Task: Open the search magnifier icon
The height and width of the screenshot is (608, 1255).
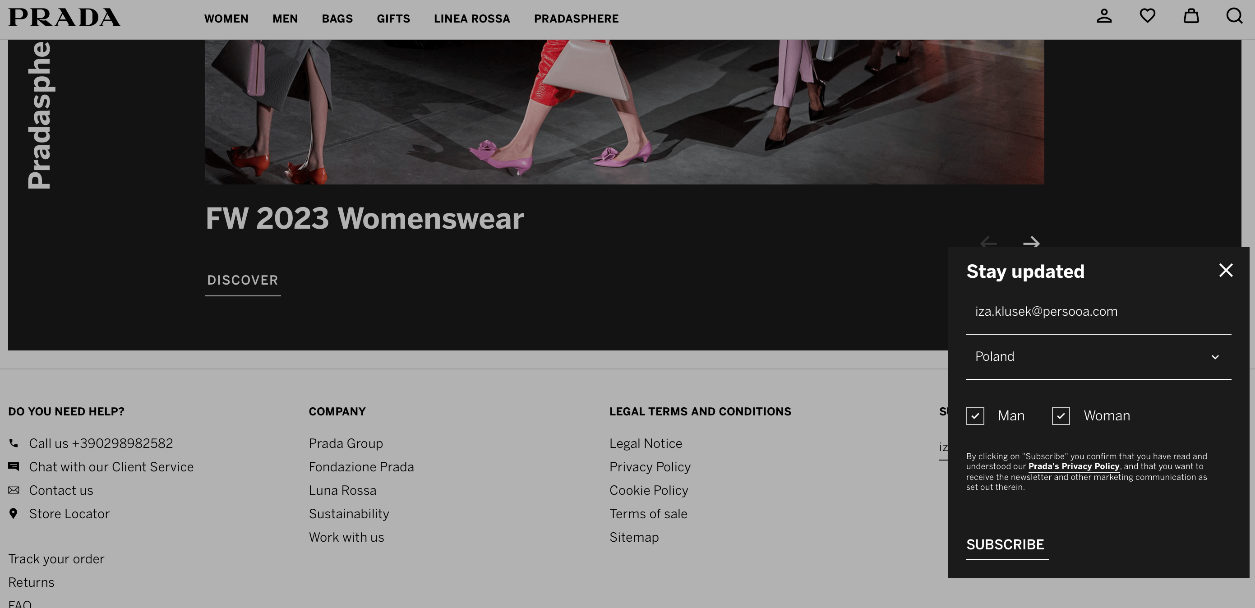Action: click(x=1234, y=16)
